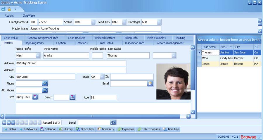
Task: Open Tab Notes from the bottom toolbar
Action: [28, 129]
